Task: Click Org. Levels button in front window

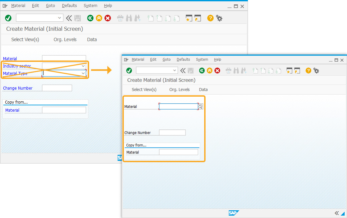Action: 180,90
